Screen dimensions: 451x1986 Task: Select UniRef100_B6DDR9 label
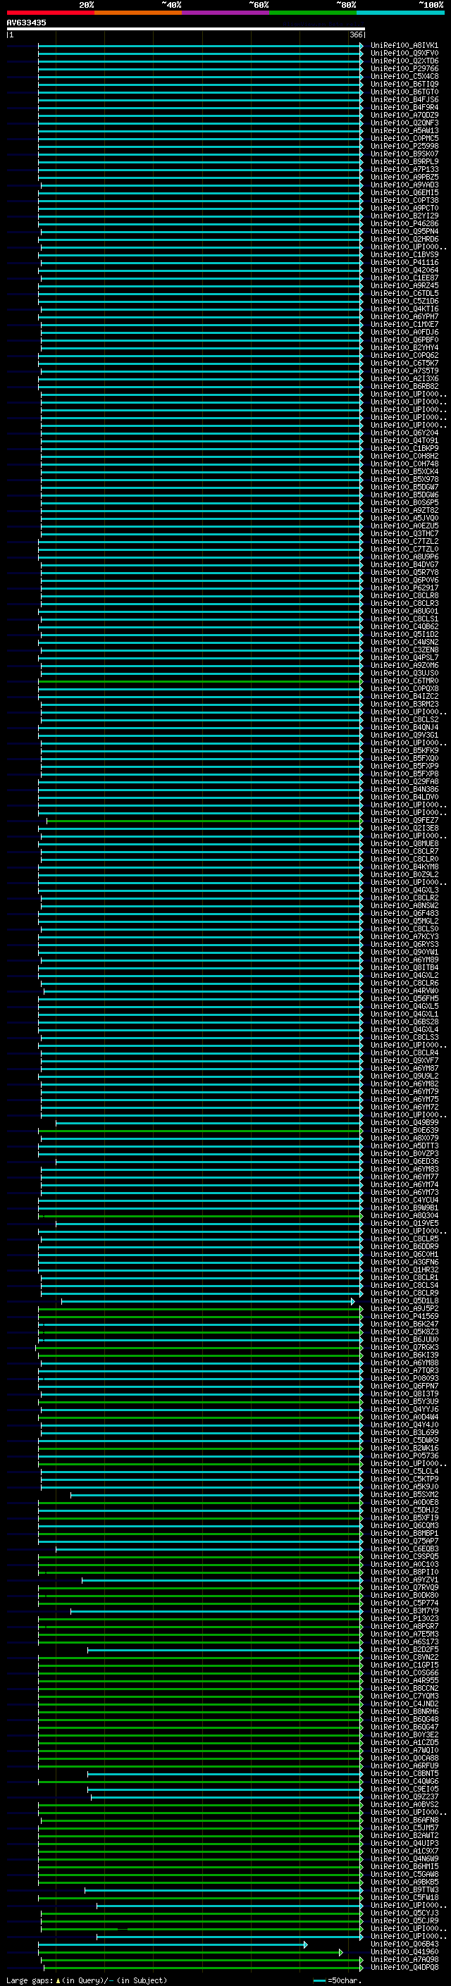404,1247
